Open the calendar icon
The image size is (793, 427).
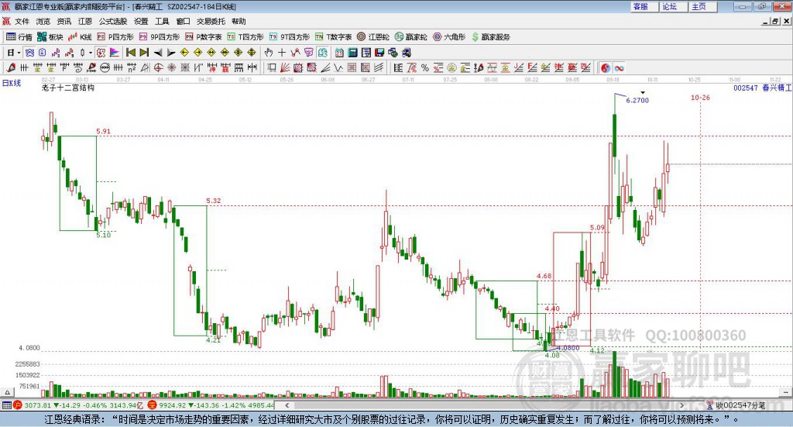coord(339,53)
